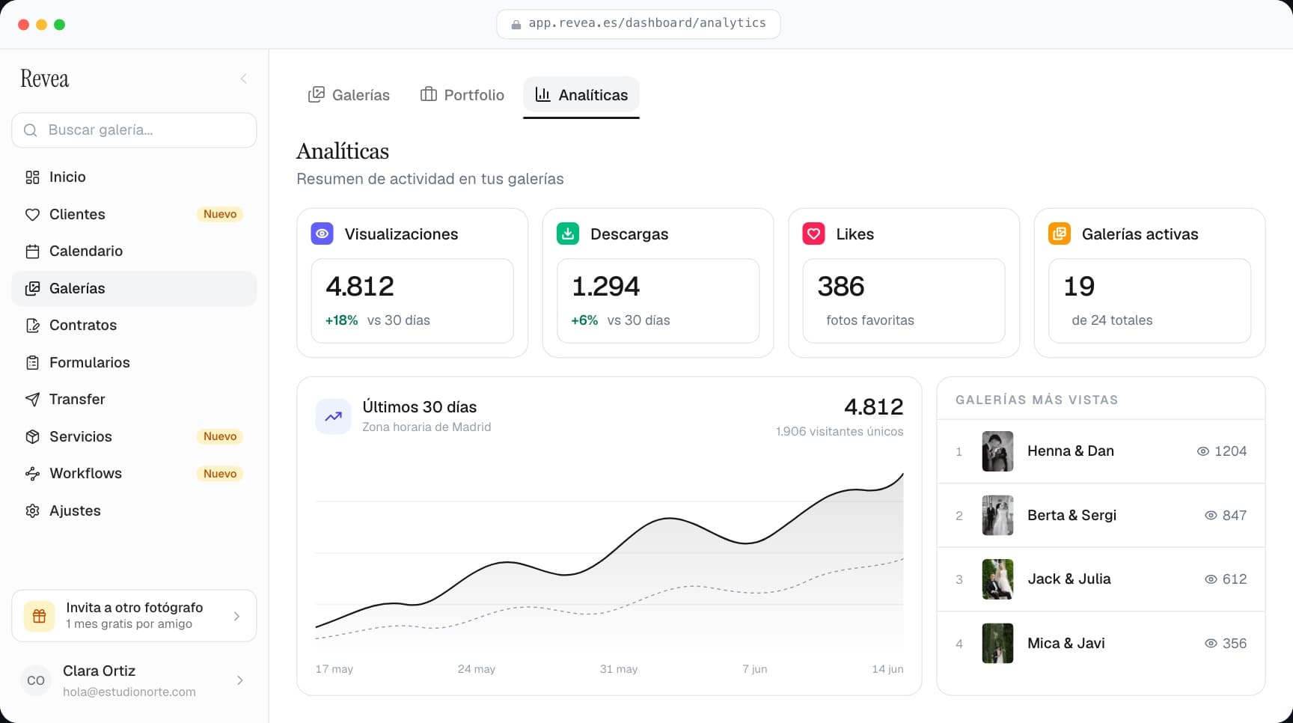Click the eye icon next to 847

pos(1211,515)
